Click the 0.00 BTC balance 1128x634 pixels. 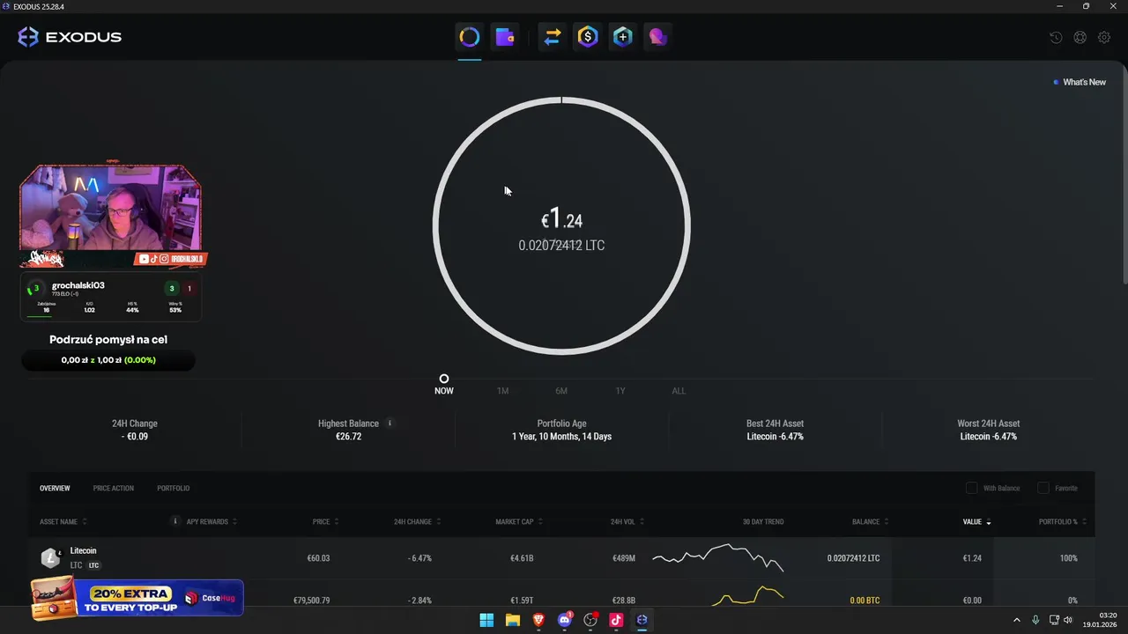pos(865,601)
